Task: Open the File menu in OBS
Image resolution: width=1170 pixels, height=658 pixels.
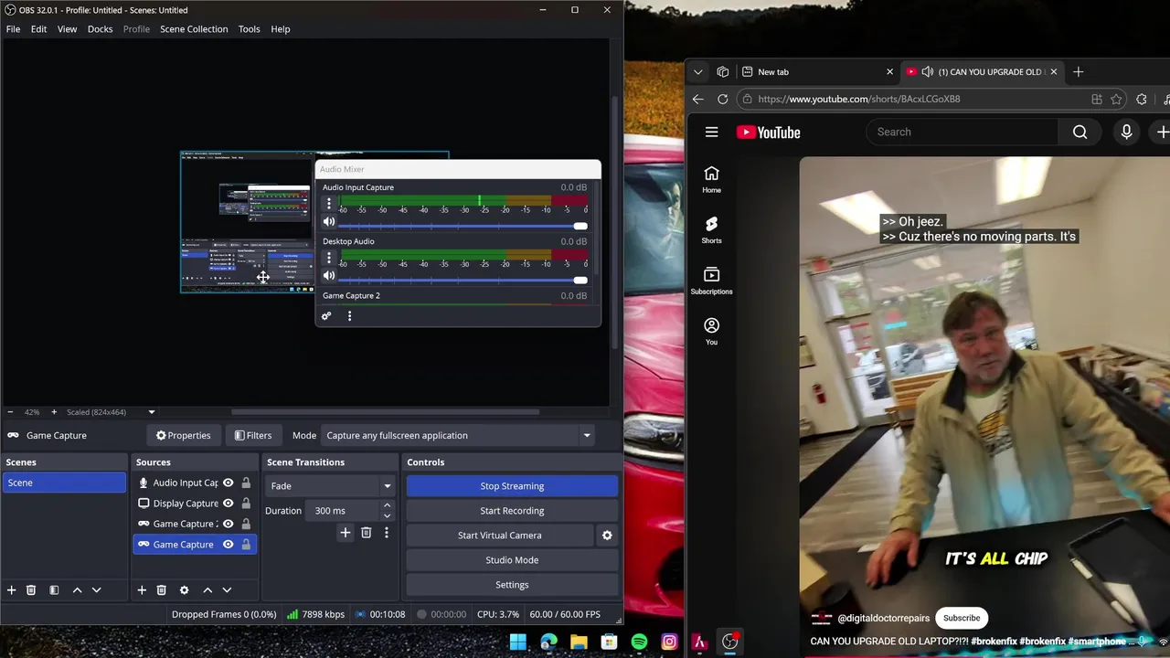Action: (13, 29)
